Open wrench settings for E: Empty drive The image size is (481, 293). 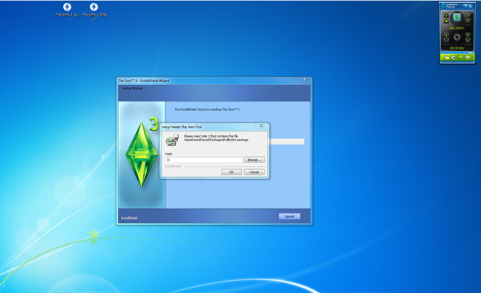click(x=467, y=35)
